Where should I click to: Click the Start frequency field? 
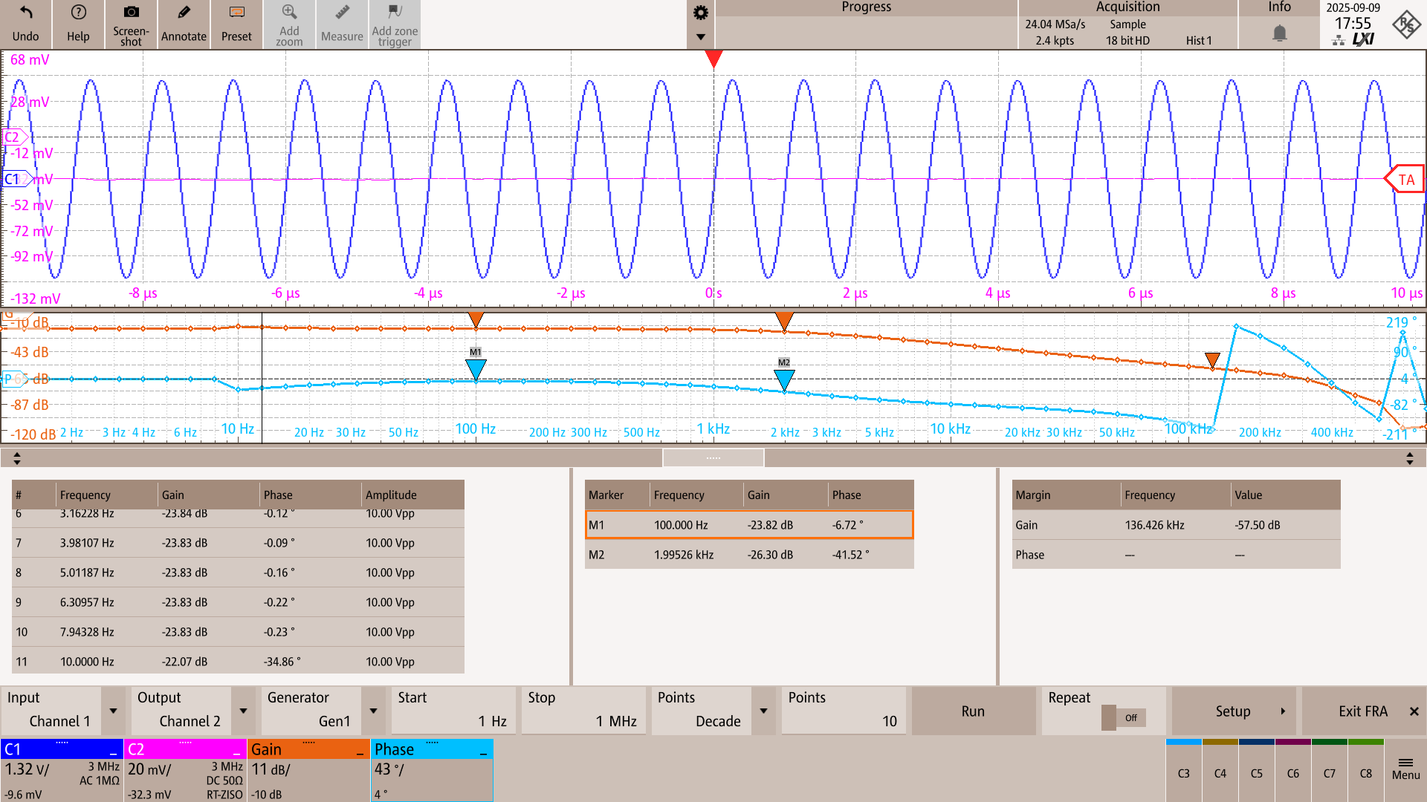coord(453,711)
